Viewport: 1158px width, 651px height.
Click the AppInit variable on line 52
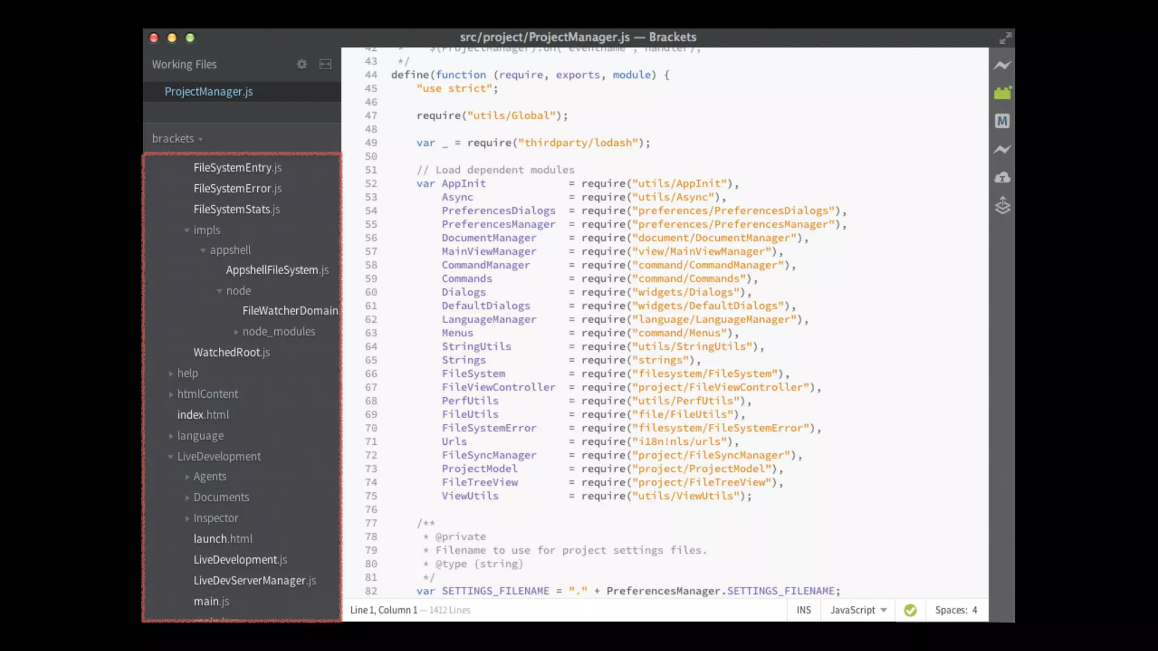pos(464,184)
